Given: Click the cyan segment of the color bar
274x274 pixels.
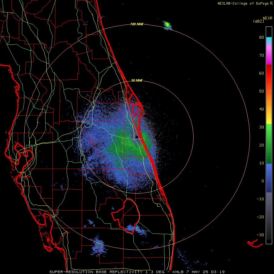Looking at the screenshot, I should point(269,40).
